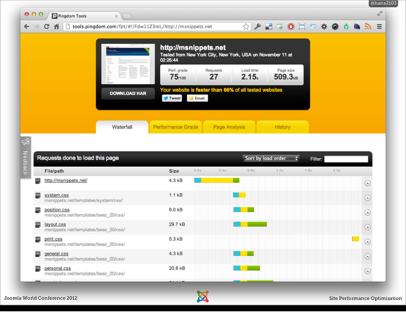This screenshot has height=313, width=406.
Task: Click the HTML file icon beside msnippets.net
Action: [x=38, y=181]
